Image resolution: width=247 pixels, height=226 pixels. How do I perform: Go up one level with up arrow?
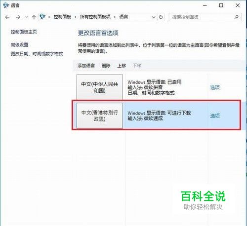34,17
